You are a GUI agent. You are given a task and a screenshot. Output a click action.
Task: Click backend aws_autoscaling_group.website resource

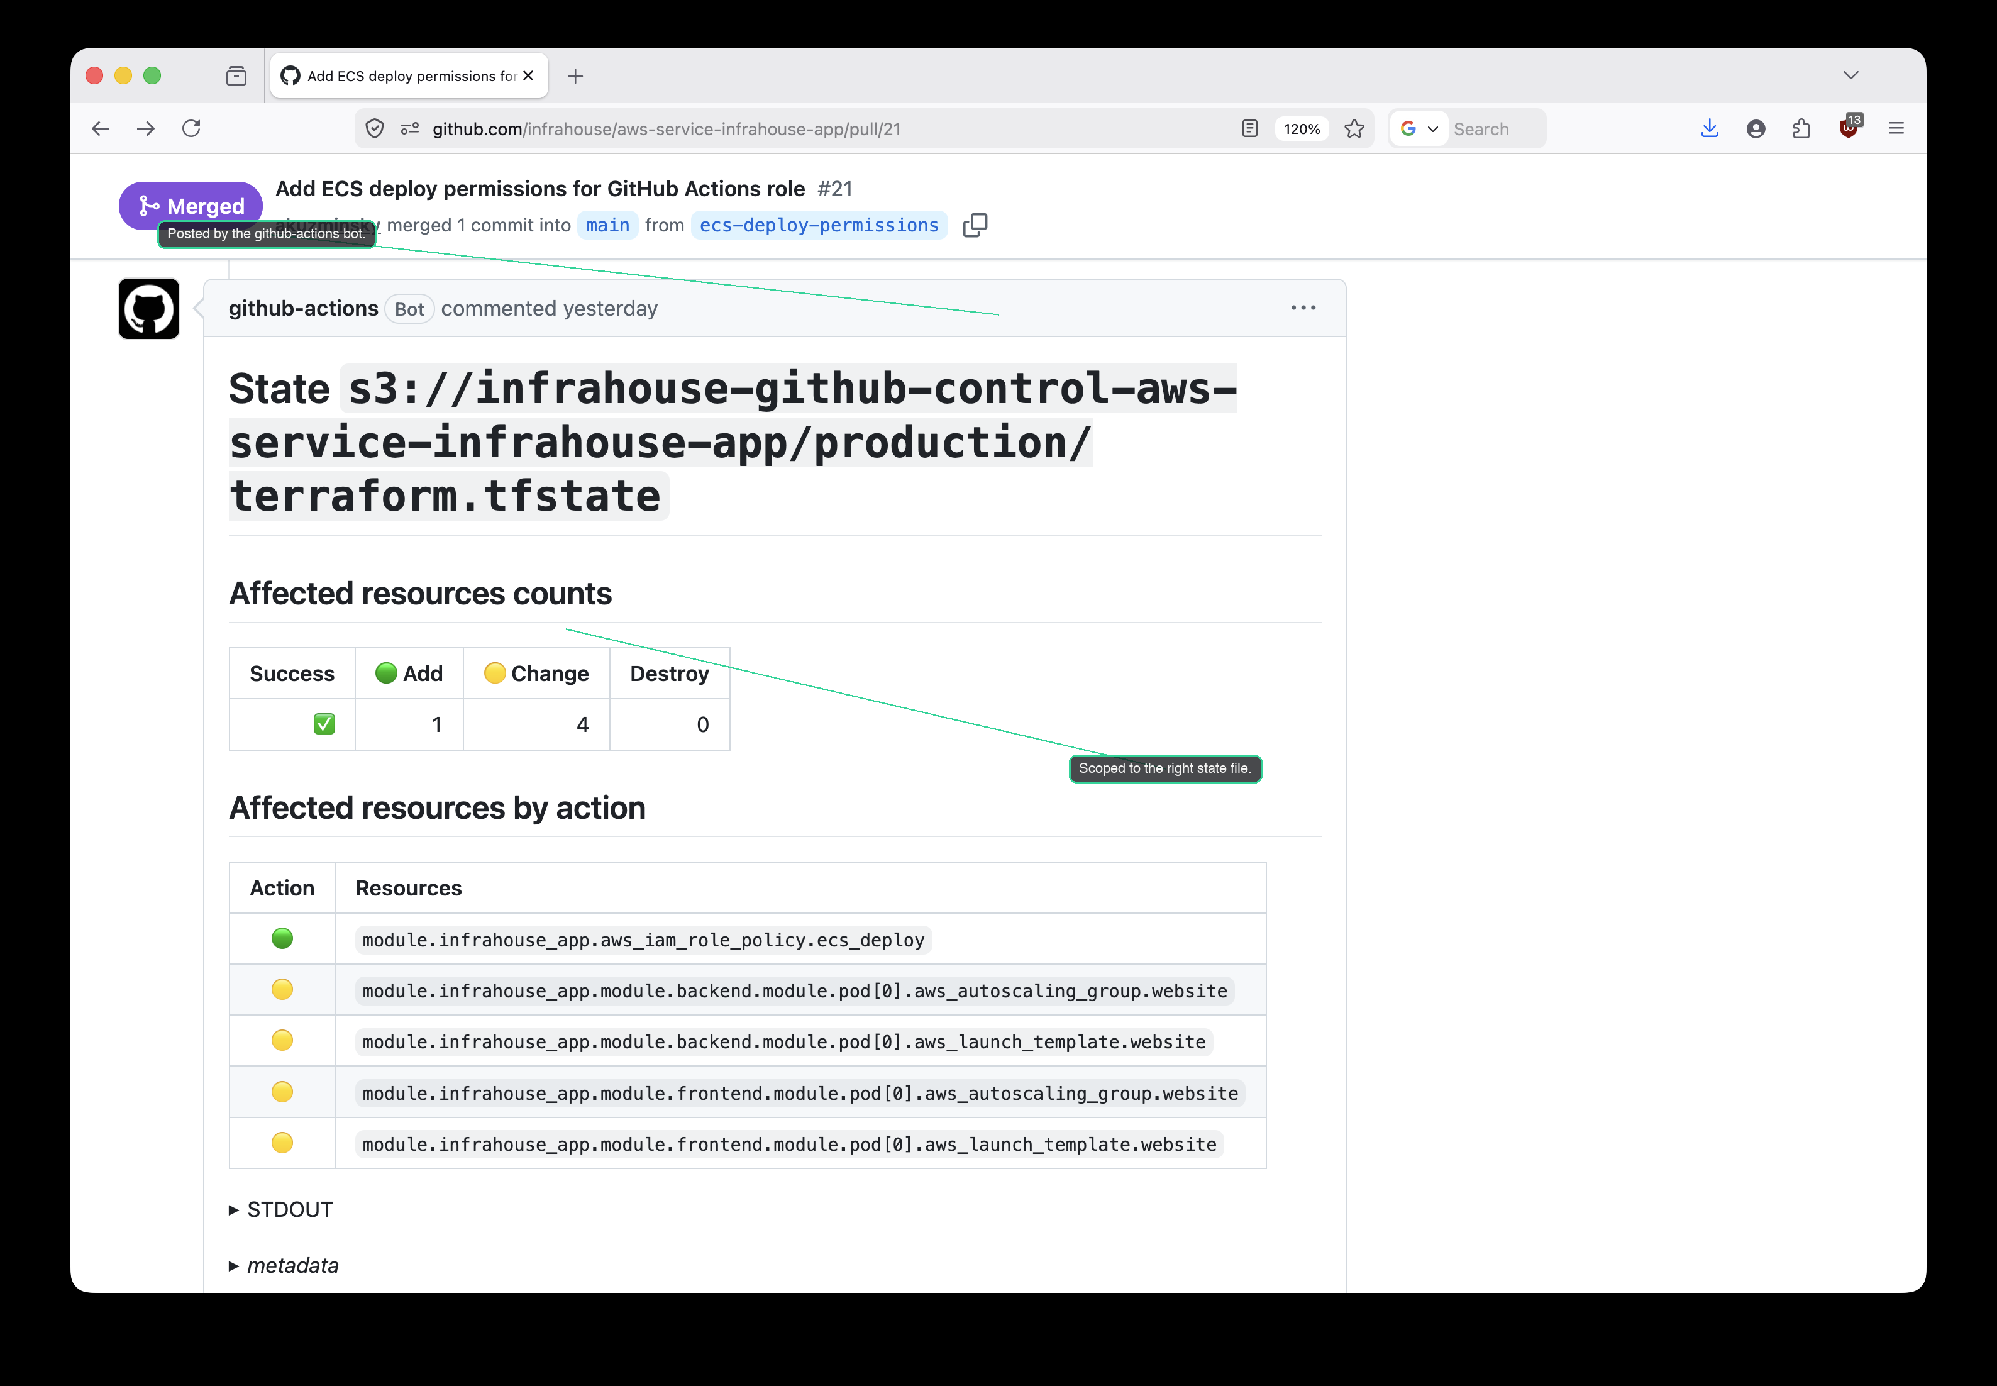pos(794,991)
